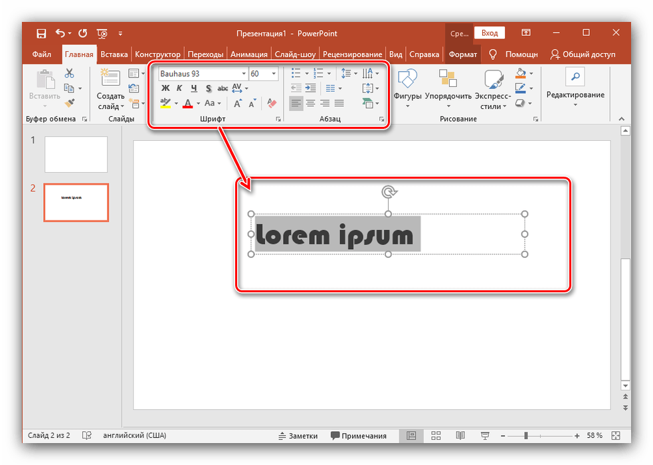Click the Cut scissors icon

coord(69,73)
